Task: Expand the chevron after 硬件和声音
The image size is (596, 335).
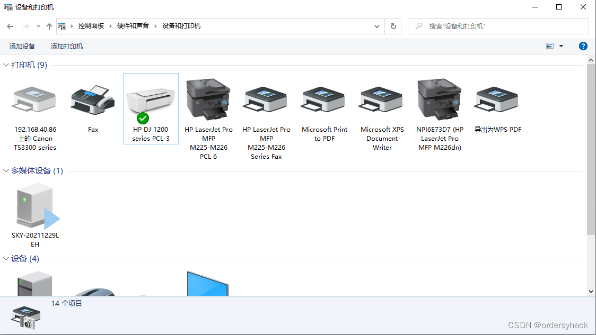Action: (x=155, y=26)
